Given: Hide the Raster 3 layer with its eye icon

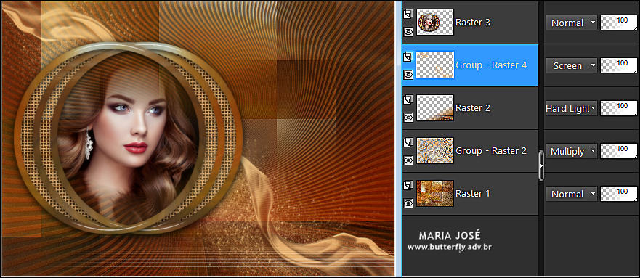Looking at the screenshot, I should click(x=408, y=32).
